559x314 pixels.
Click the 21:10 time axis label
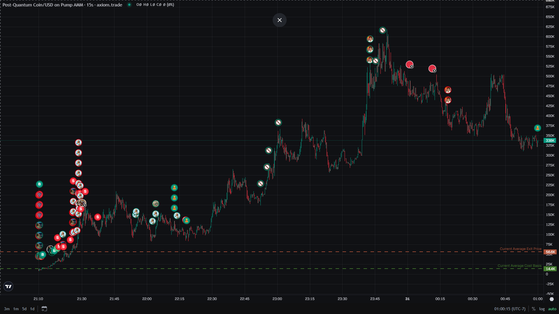[x=38, y=299]
